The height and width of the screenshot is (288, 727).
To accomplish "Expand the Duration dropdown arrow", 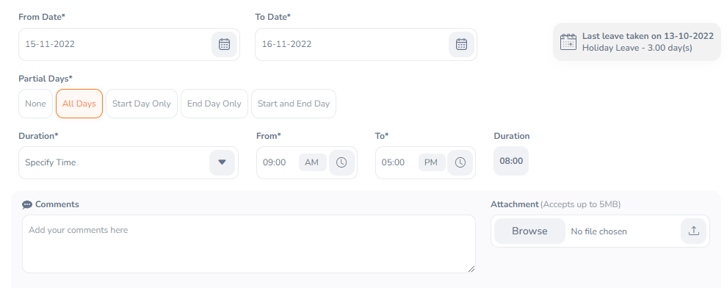I will click(x=222, y=162).
